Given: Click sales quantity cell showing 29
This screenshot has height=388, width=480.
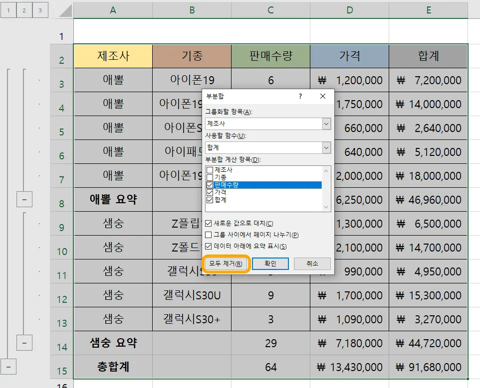Looking at the screenshot, I should tap(270, 343).
